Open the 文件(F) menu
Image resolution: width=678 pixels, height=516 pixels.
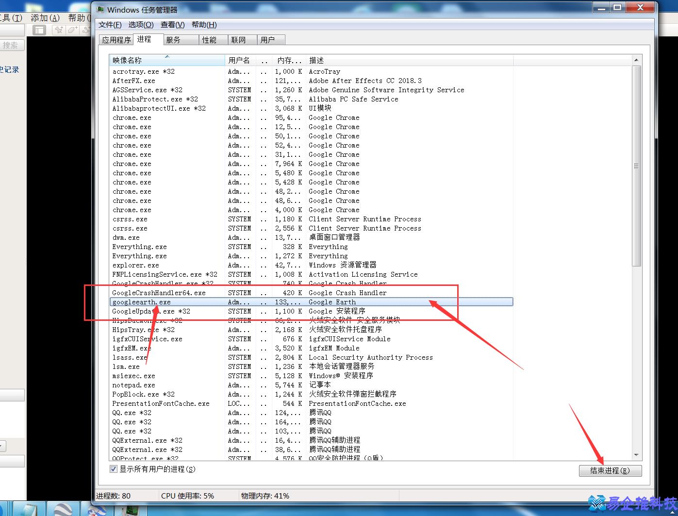pos(110,25)
